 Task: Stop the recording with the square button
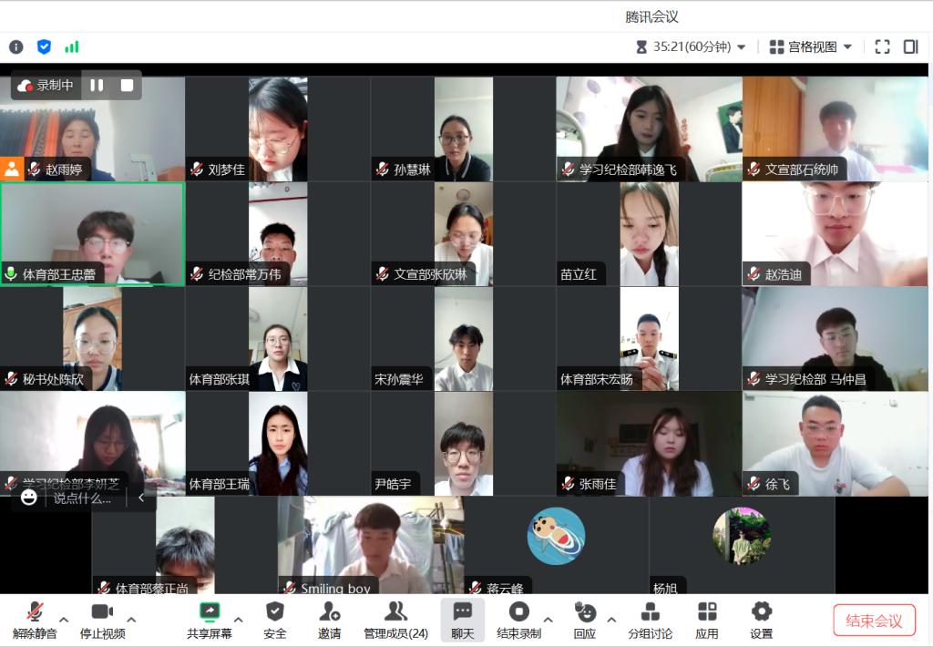click(127, 85)
